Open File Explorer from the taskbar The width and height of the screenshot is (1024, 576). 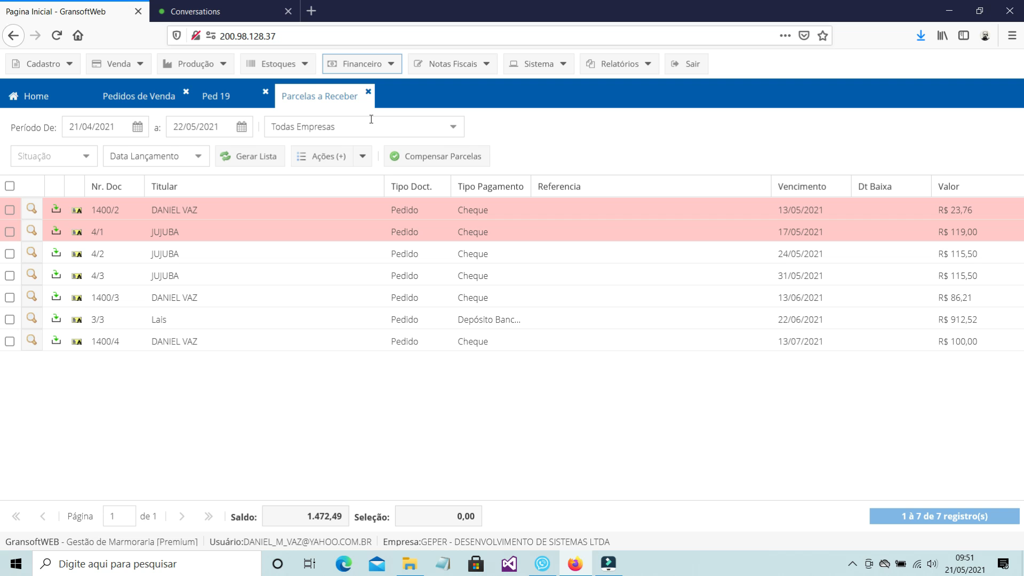410,564
